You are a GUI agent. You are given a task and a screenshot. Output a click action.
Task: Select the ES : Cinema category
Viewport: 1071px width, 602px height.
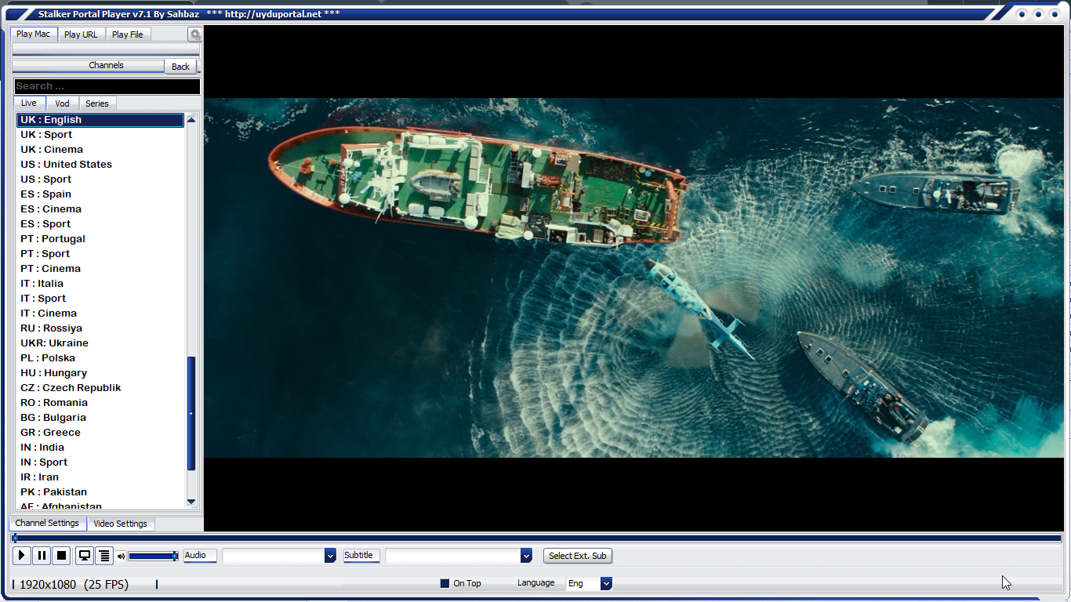pos(100,209)
